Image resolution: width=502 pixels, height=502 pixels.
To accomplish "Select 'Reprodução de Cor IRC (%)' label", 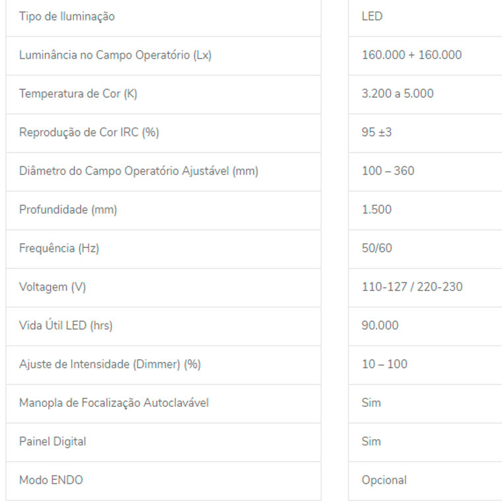I will point(89,133).
